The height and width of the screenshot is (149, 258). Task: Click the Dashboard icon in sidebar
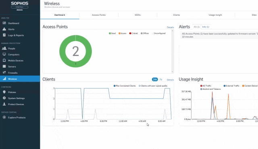coord(4,23)
